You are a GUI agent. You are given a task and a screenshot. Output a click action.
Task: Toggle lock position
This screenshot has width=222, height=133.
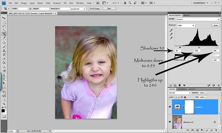[182, 97]
